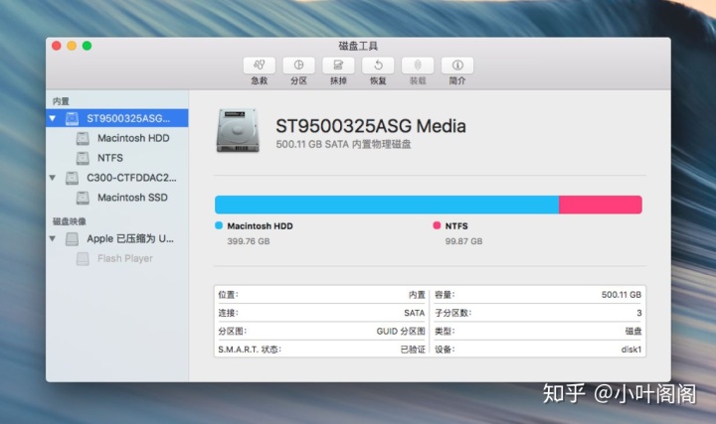Screen dimensions: 716x424
Task: Click the Macintosh HDD legend label
Action: 260,226
